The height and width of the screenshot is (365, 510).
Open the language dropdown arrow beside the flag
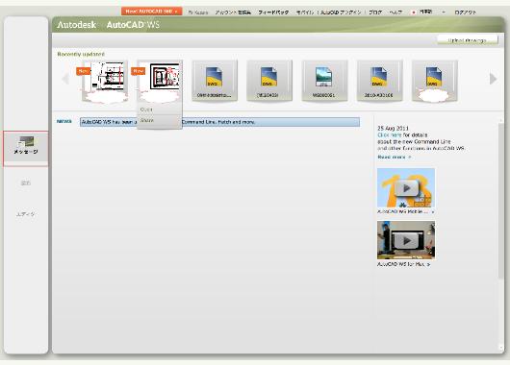coord(444,12)
